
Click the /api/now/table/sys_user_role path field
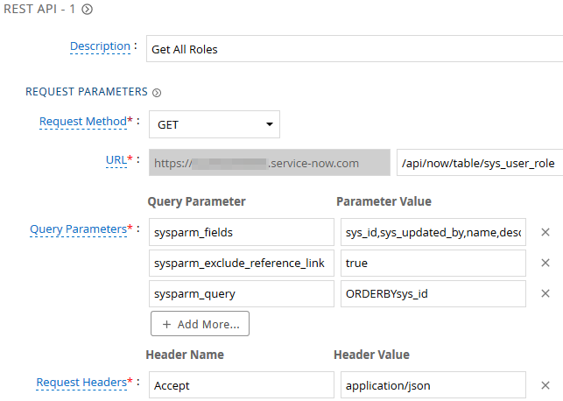[480, 163]
